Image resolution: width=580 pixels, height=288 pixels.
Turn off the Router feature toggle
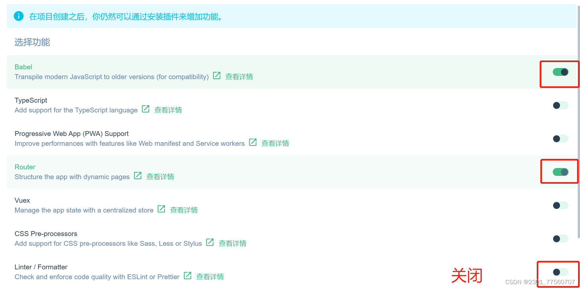[560, 172]
